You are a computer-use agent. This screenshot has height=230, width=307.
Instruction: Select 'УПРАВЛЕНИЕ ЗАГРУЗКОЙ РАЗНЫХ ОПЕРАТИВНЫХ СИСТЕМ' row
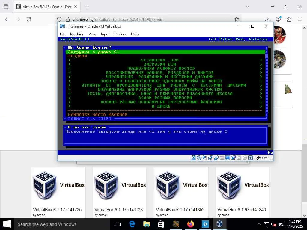(165, 89)
